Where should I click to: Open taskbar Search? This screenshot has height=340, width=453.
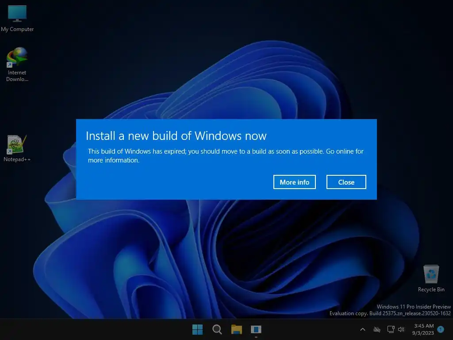pos(217,329)
